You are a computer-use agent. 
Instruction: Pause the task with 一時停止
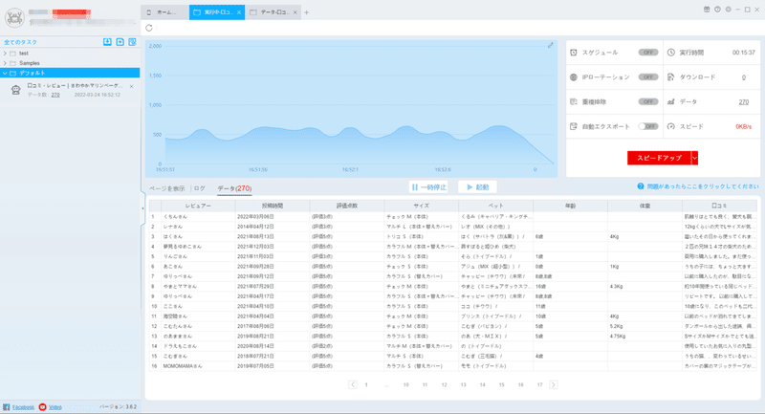428,186
